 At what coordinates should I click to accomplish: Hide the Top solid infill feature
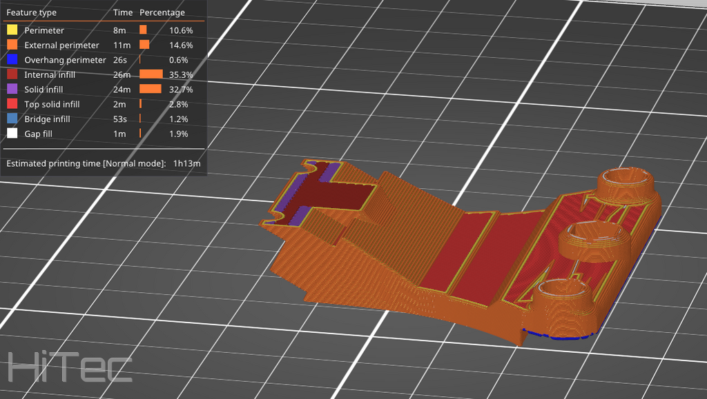[52, 105]
